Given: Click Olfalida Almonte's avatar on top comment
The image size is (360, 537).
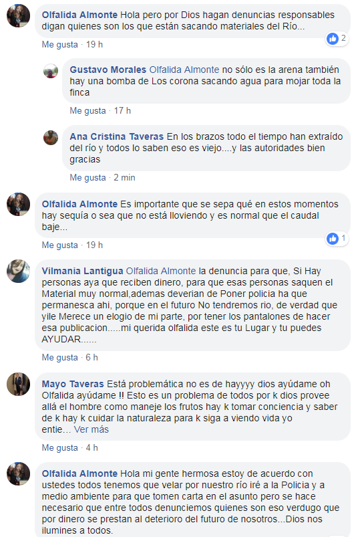Looking at the screenshot, I should [19, 16].
